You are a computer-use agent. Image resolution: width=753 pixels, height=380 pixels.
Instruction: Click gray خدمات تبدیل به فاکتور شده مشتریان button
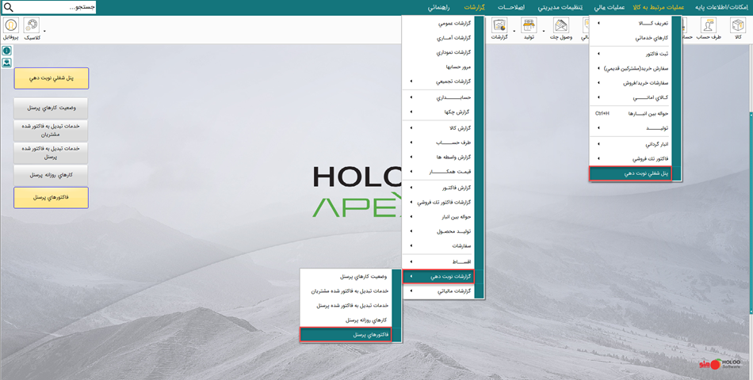pyautogui.click(x=51, y=130)
